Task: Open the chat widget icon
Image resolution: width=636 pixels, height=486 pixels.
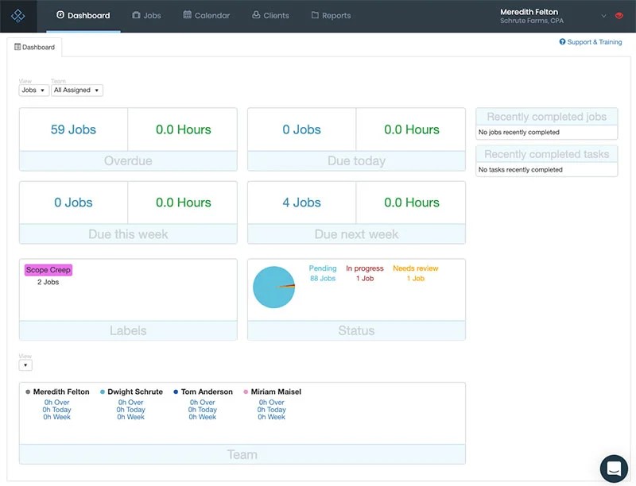Action: [614, 469]
